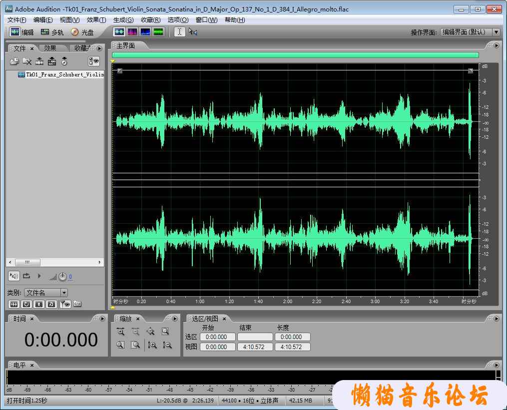This screenshot has width=507, height=410.
Task: Switch to Edit (编辑) view
Action: [21, 32]
